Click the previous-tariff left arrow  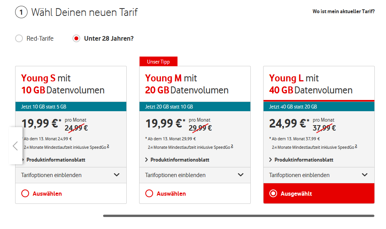click(x=16, y=146)
